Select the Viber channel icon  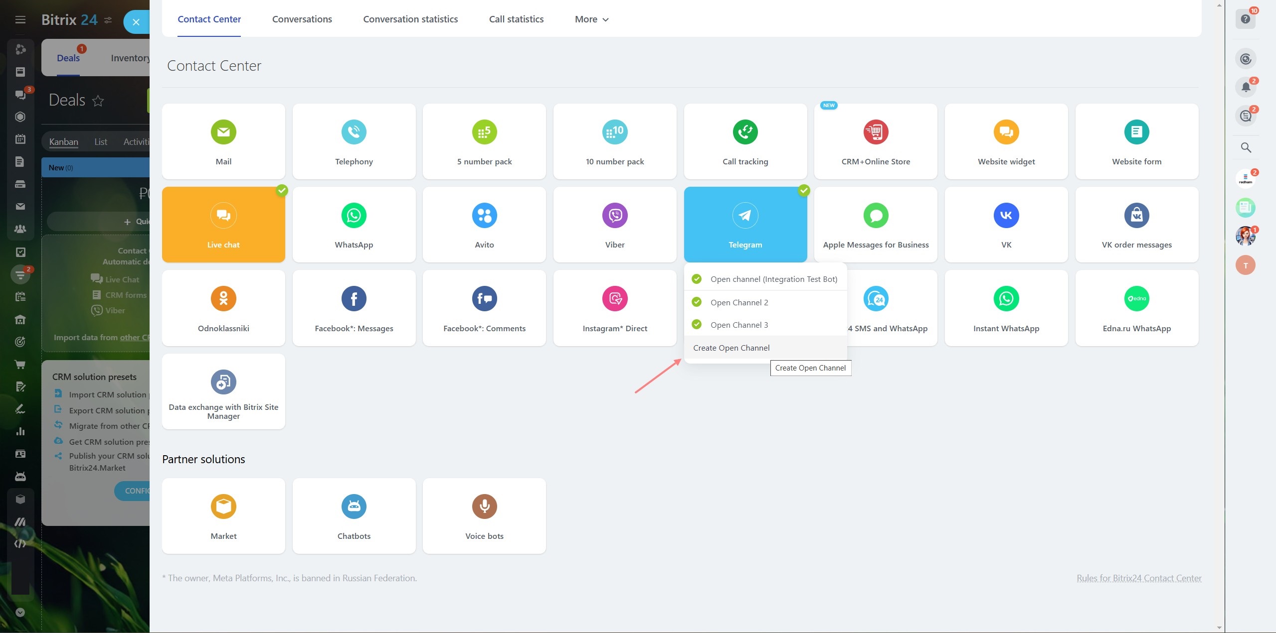[x=614, y=216]
